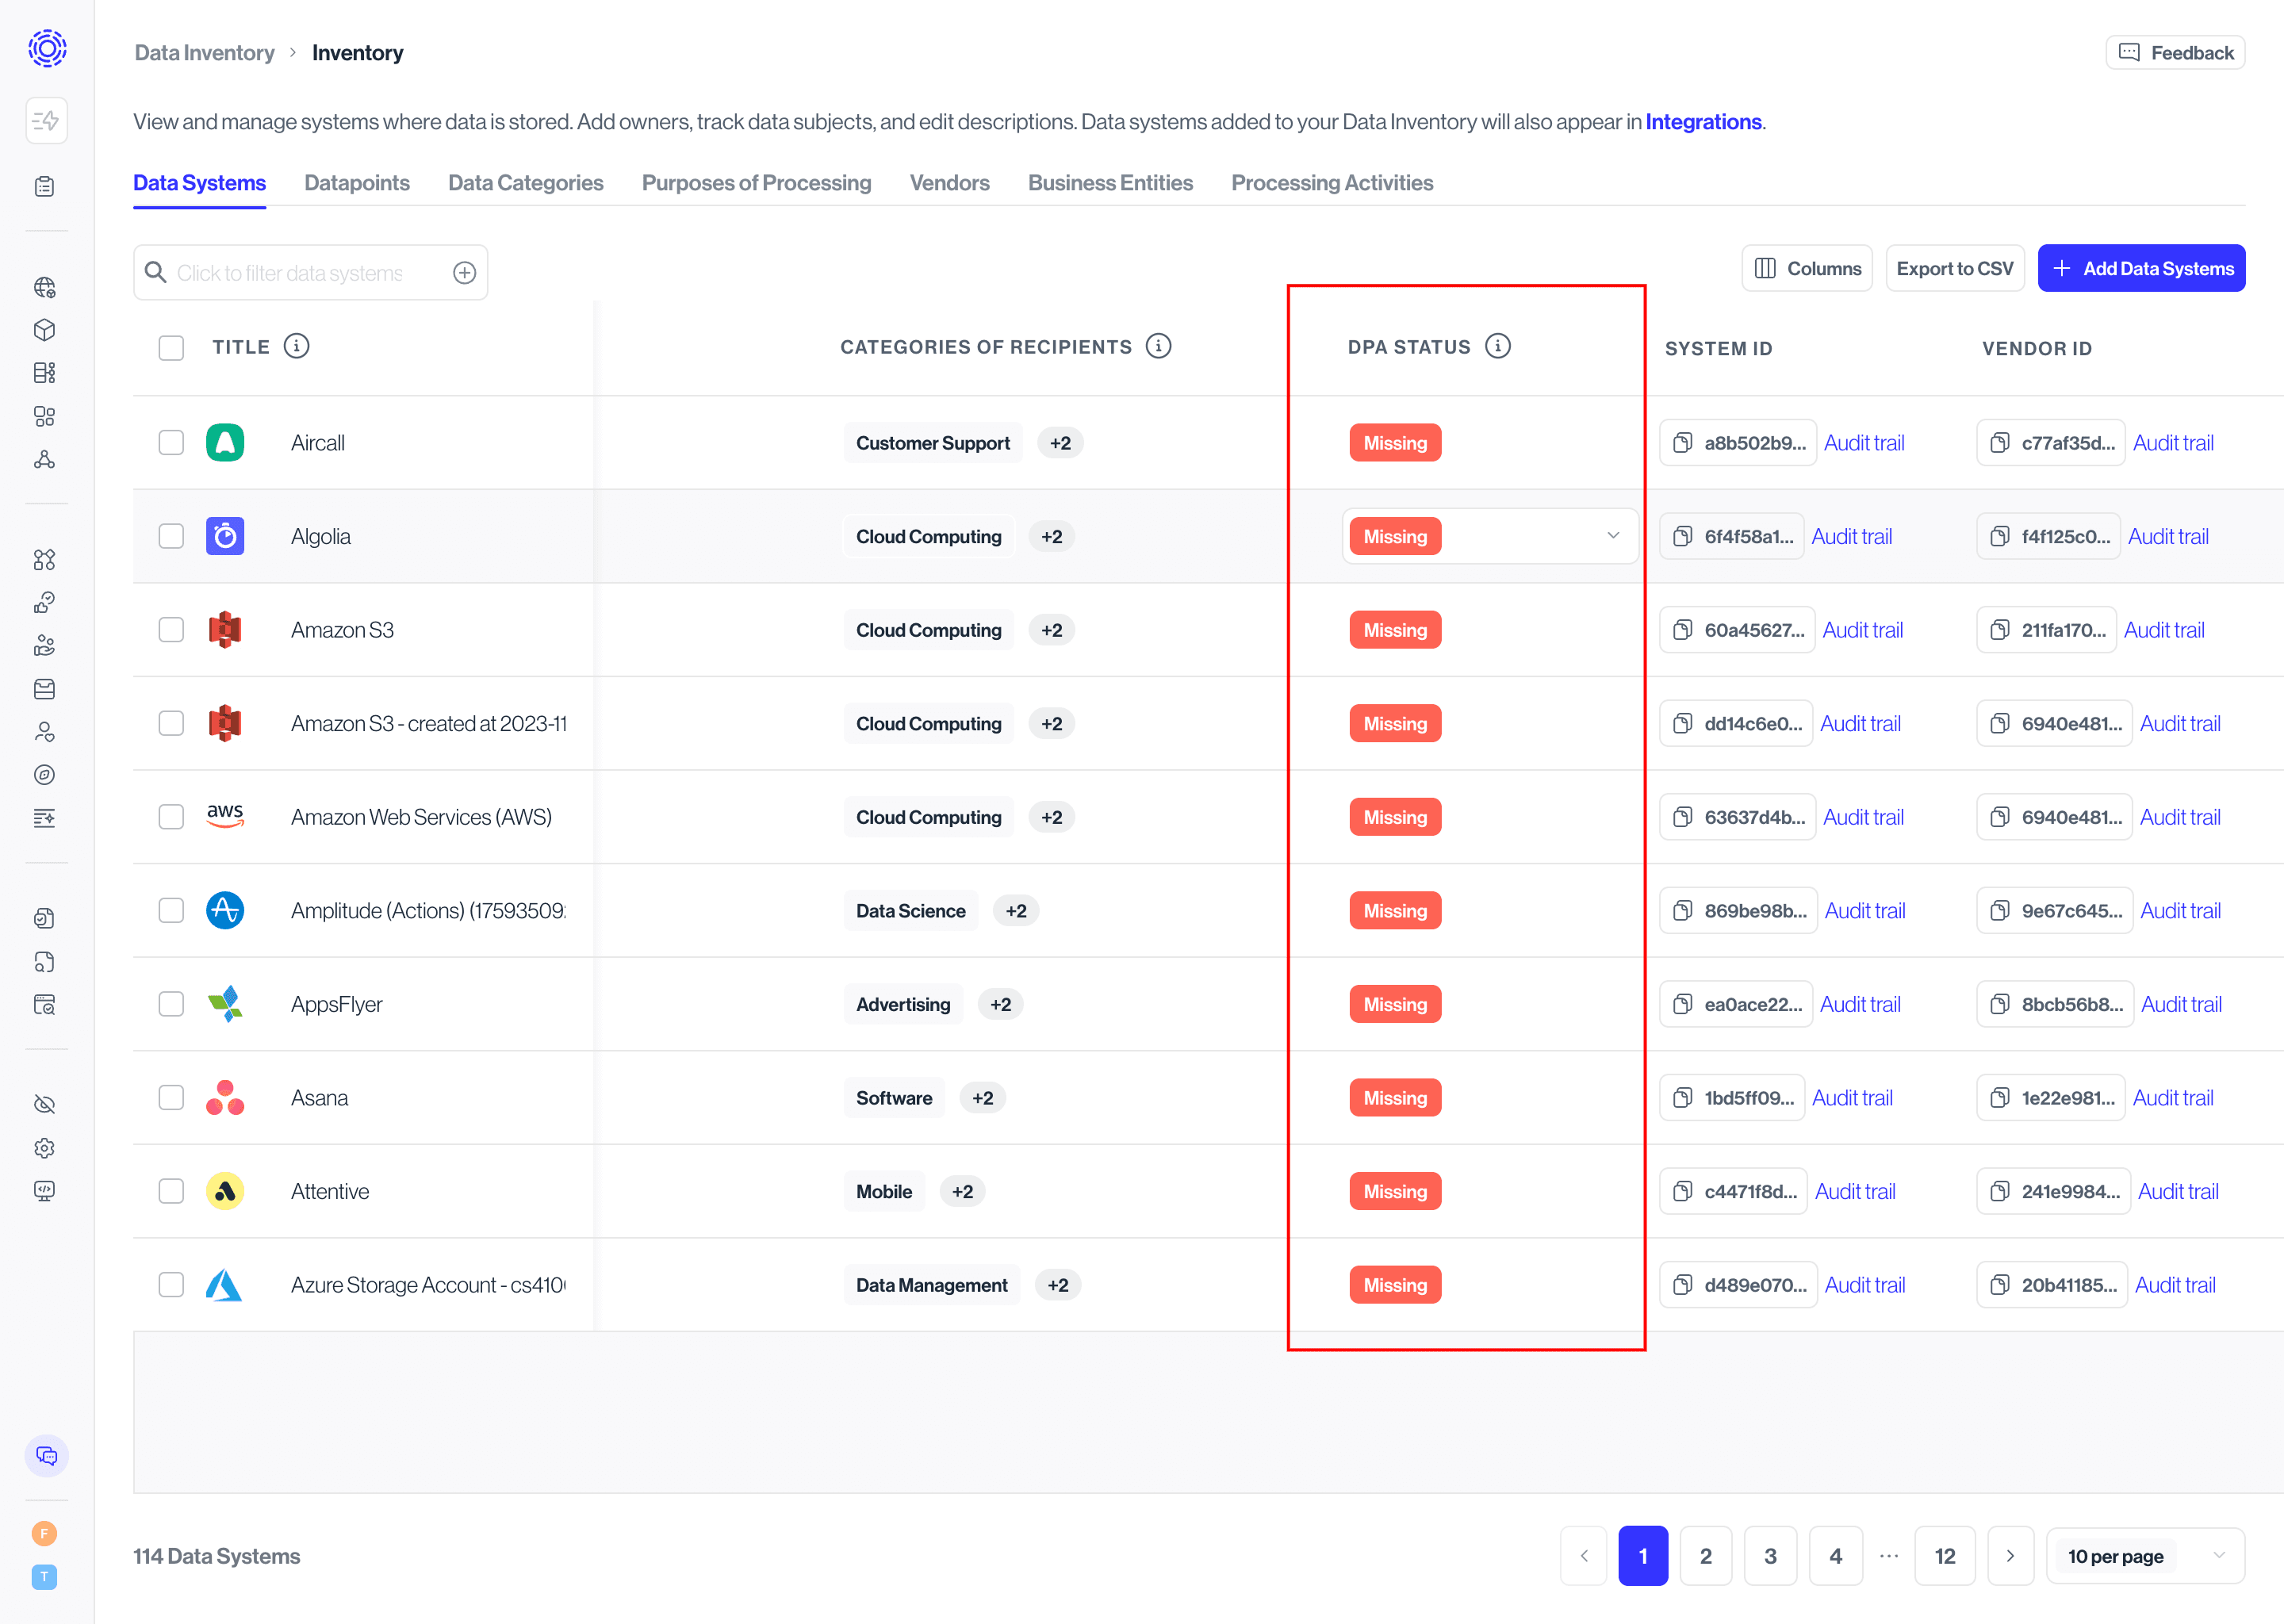Check the Amplitude (Actions) row checkbox

click(x=171, y=911)
